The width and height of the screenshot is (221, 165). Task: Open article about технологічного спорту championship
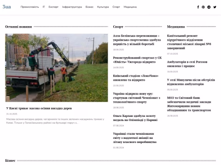(x=137, y=98)
